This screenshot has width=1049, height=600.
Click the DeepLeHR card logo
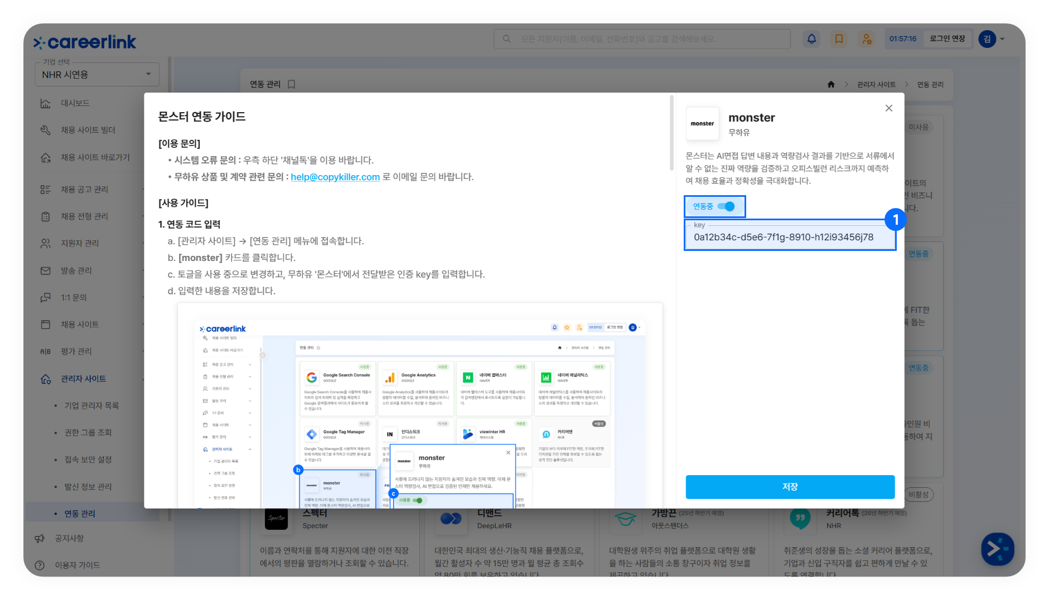point(451,518)
